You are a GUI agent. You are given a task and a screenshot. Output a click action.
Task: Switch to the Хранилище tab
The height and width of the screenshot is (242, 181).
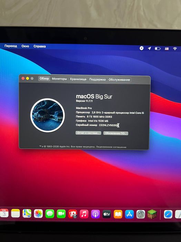(x=78, y=79)
